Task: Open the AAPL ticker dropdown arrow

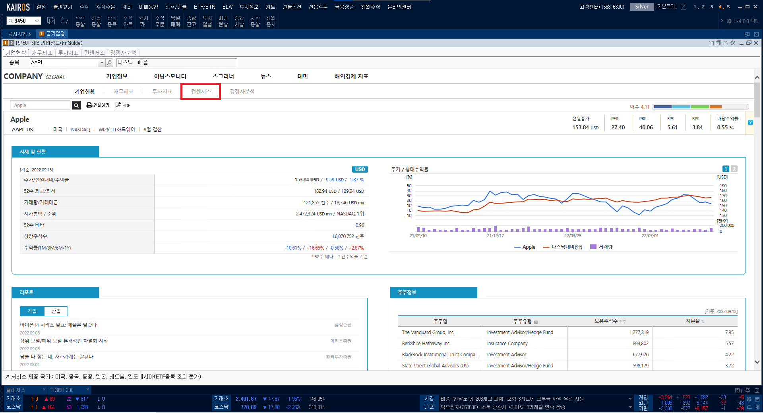Action: coord(102,63)
